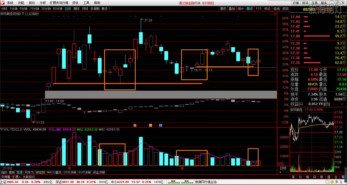Switch to 15分钟 period
This screenshot has width=347, height=185.
point(34,9)
